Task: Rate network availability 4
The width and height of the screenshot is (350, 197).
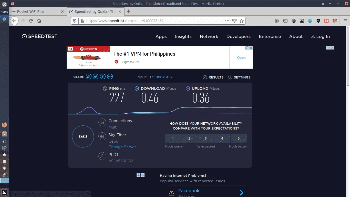Action: coord(222,138)
